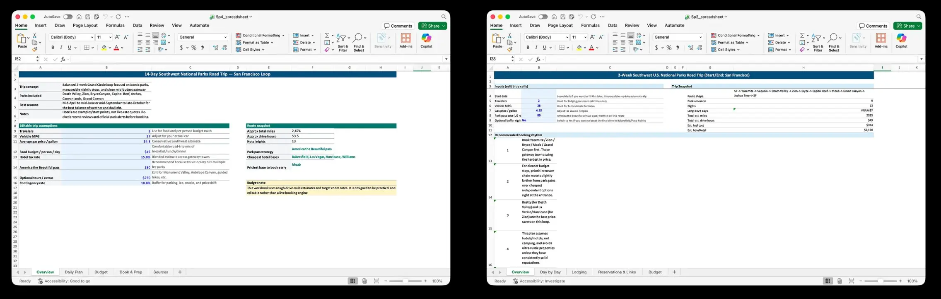Open Conditional Formatting dropdown in 5p2_spreadsheet
Screen dimensions: 941x299
[x=736, y=35]
